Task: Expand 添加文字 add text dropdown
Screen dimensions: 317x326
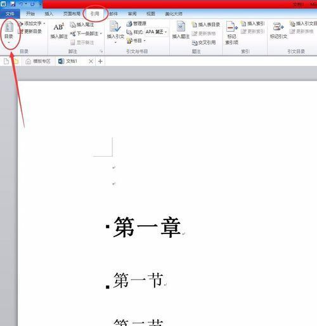Action: 44,23
